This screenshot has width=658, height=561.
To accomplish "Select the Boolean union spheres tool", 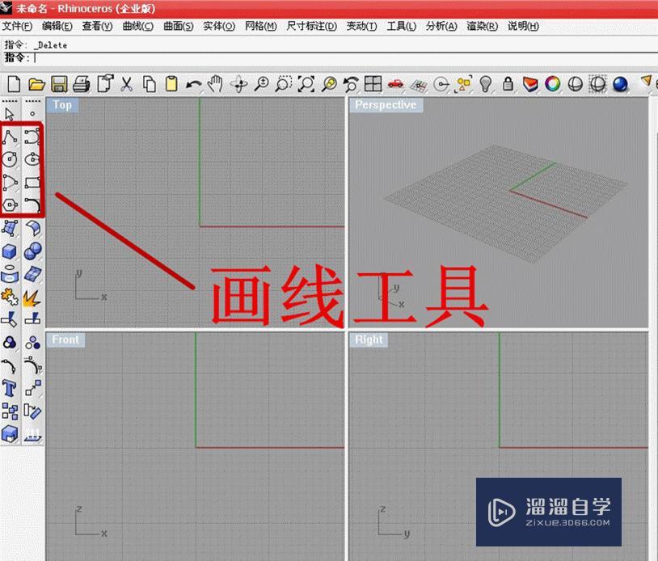I will [32, 251].
